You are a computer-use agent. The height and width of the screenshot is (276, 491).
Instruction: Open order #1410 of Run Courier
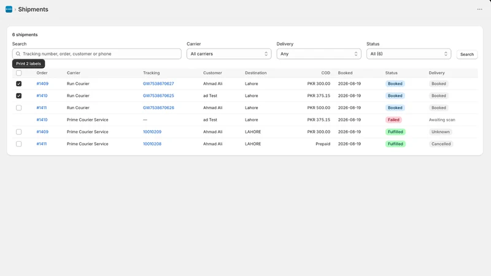42,96
